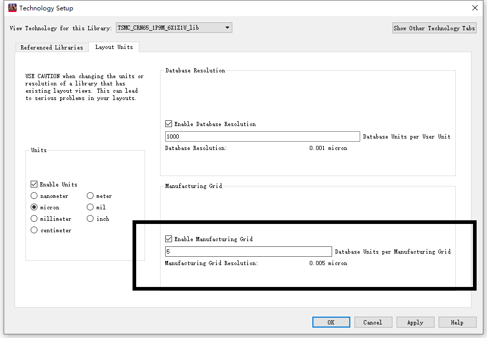Select the meter radio button

(x=90, y=196)
